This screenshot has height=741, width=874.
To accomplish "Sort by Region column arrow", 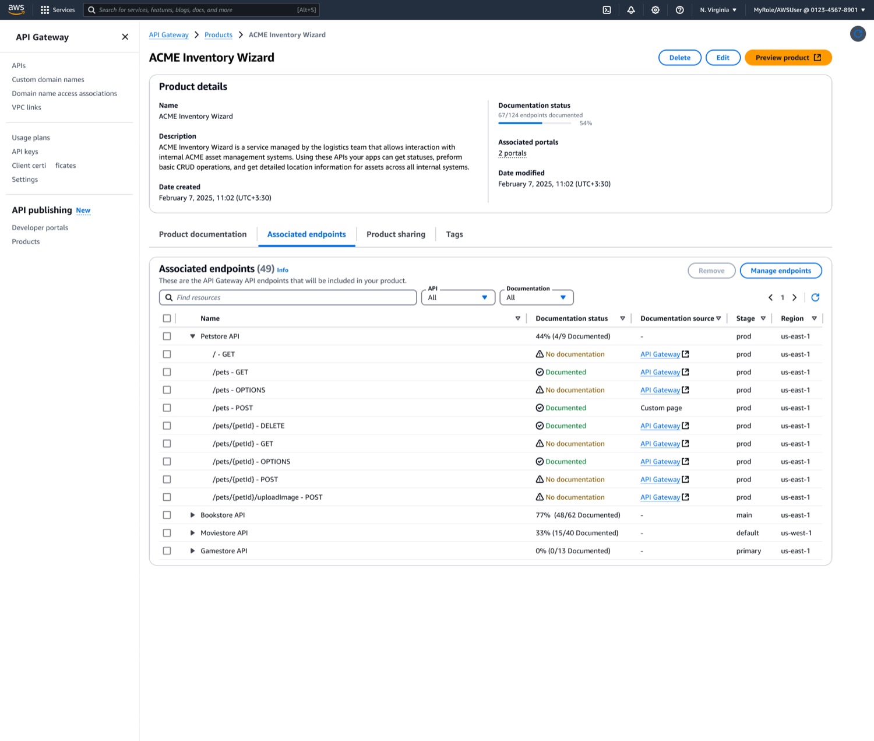I will click(814, 318).
